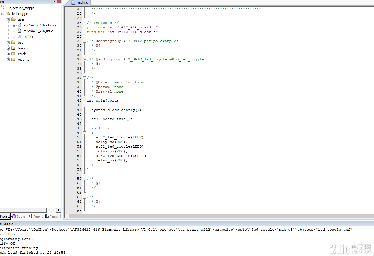Open the Templates tab
Screen dimensions: 374x256
(x=53, y=216)
